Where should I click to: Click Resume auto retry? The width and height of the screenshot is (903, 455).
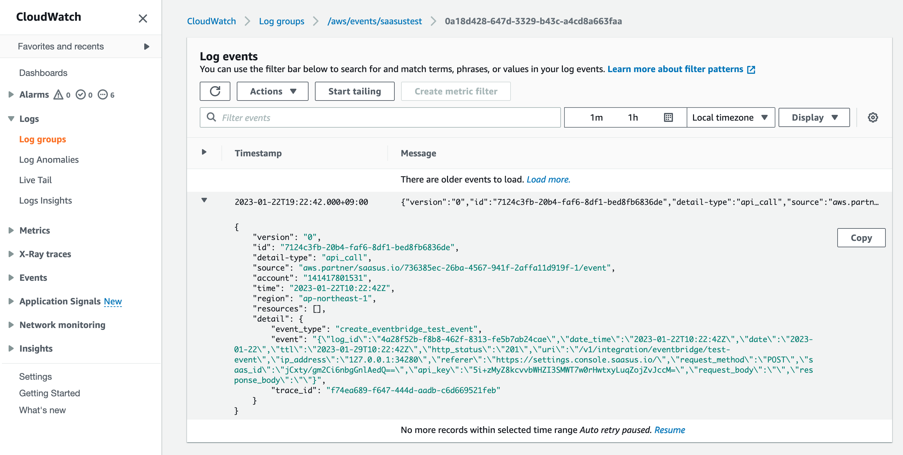(669, 430)
